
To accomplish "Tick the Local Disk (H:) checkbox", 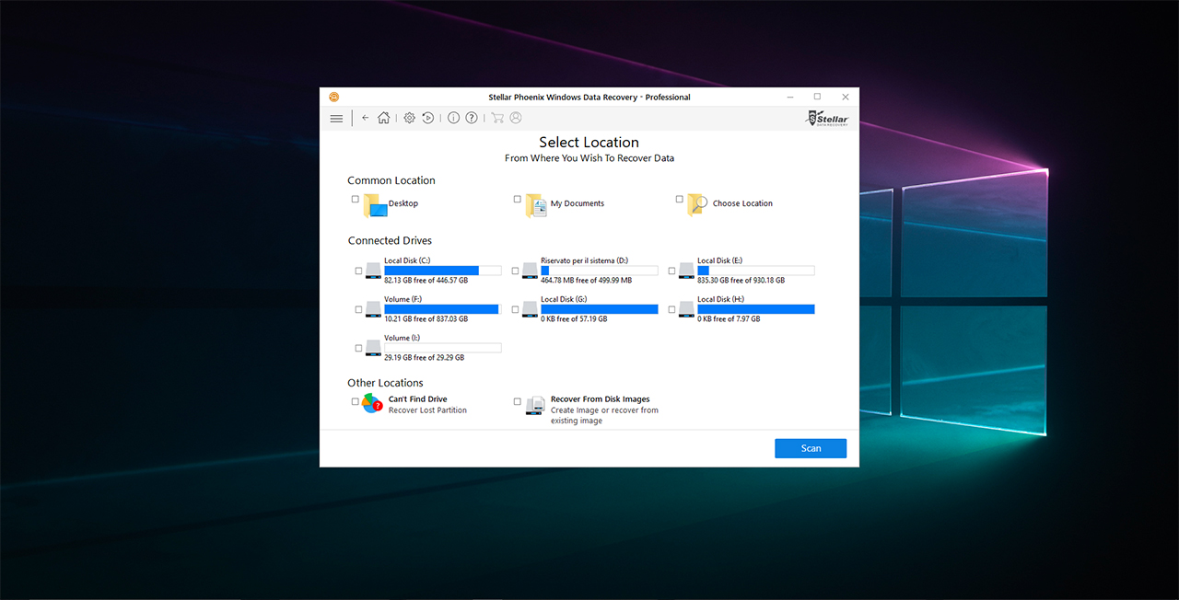I will pyautogui.click(x=671, y=310).
